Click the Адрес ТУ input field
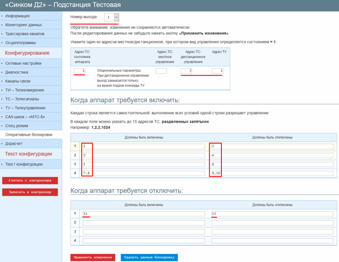This screenshot has width=339, height=262. pos(217,71)
